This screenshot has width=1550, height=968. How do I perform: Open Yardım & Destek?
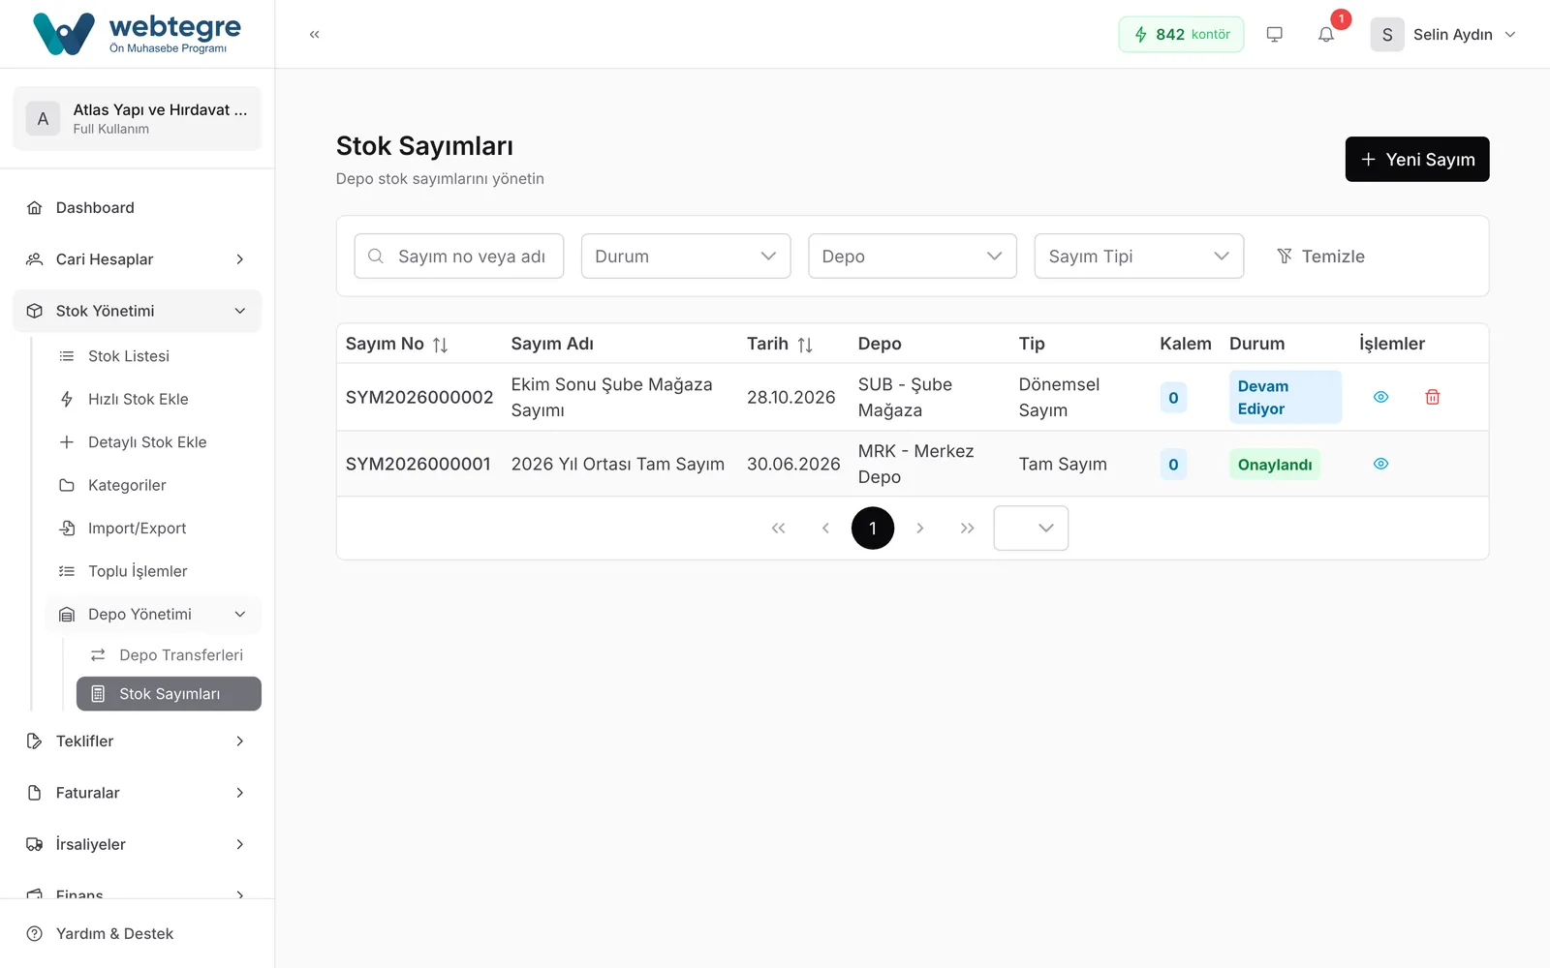point(137,934)
